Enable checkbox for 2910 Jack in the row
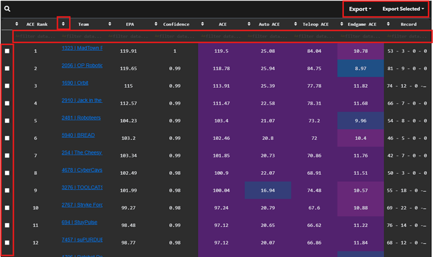 pyautogui.click(x=7, y=103)
